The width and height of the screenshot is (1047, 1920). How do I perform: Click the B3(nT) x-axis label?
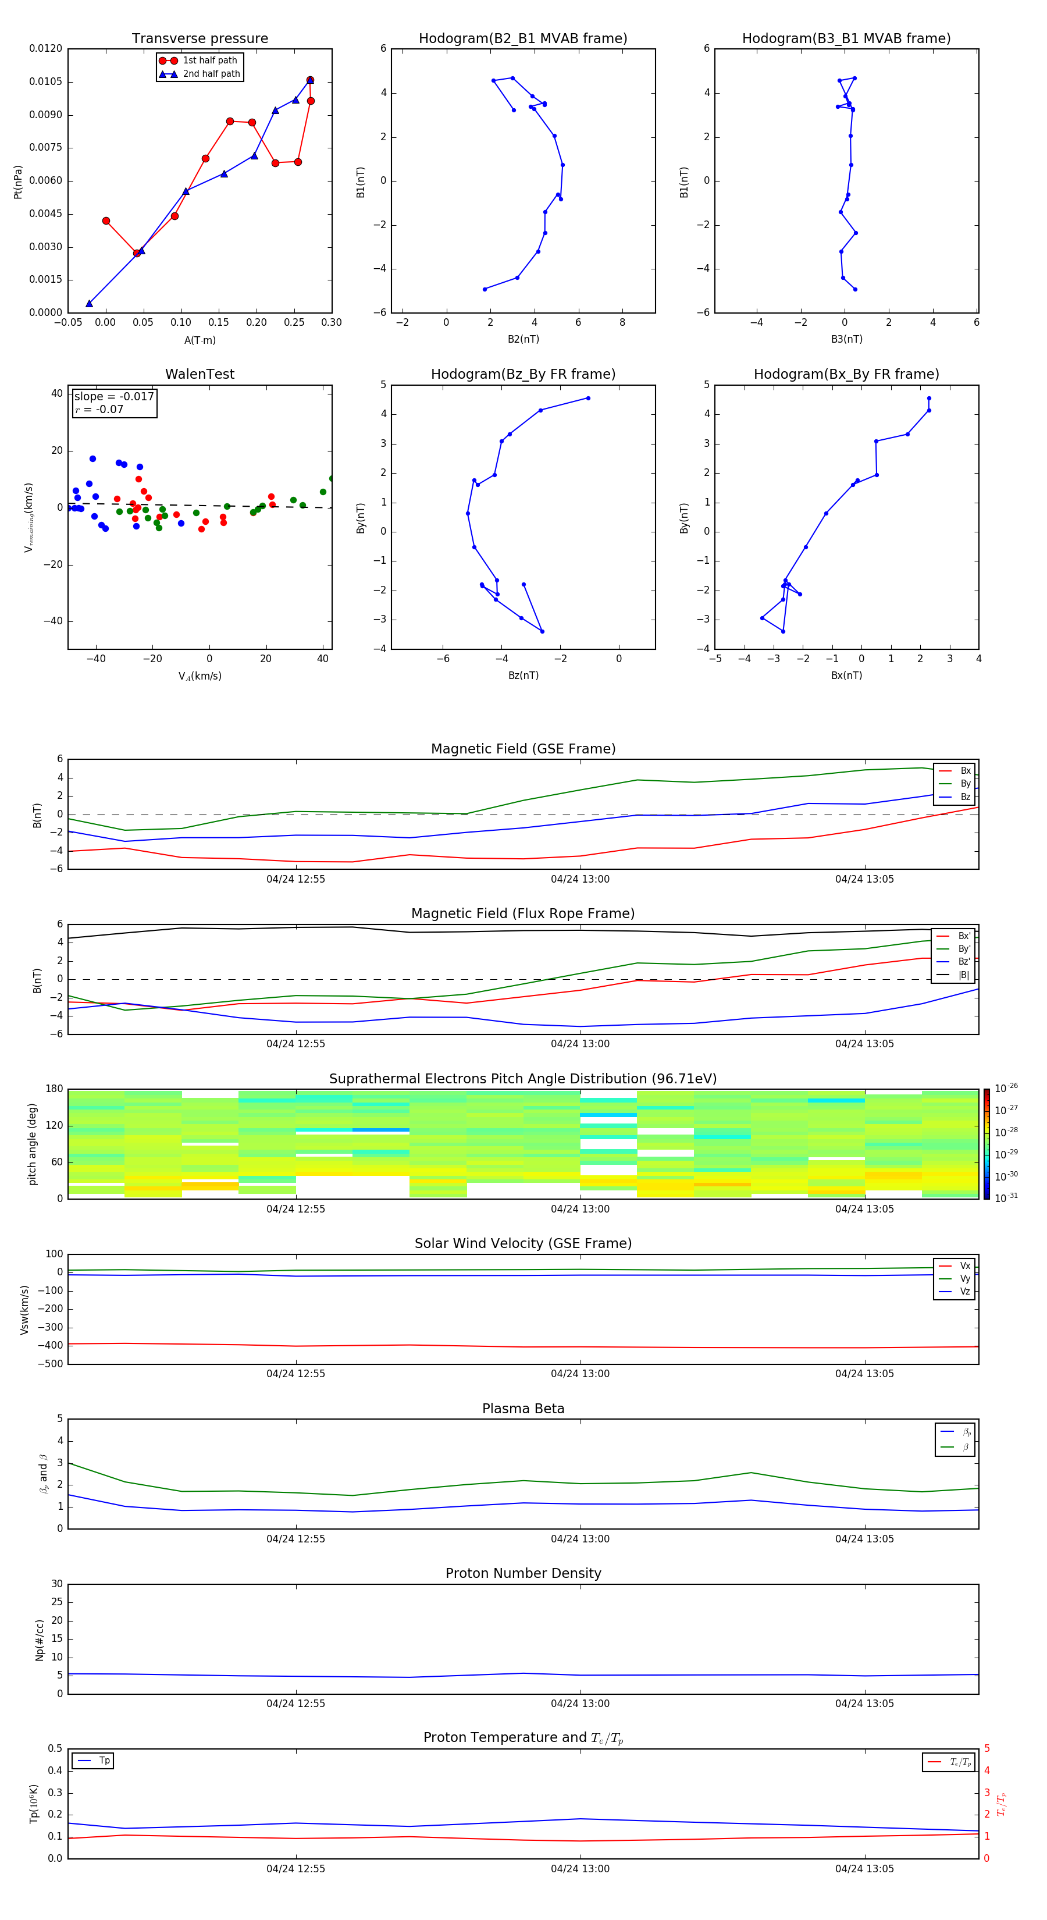pos(846,339)
